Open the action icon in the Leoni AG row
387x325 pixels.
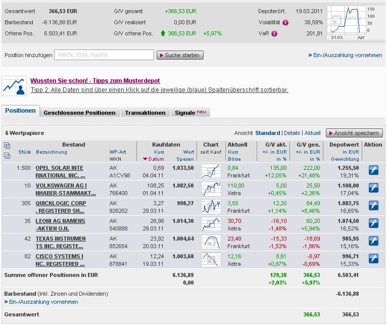click(x=373, y=224)
